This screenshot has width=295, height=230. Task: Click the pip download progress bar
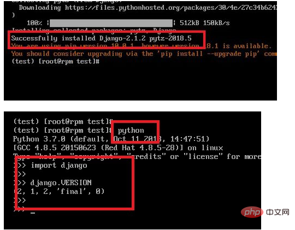[111, 23]
